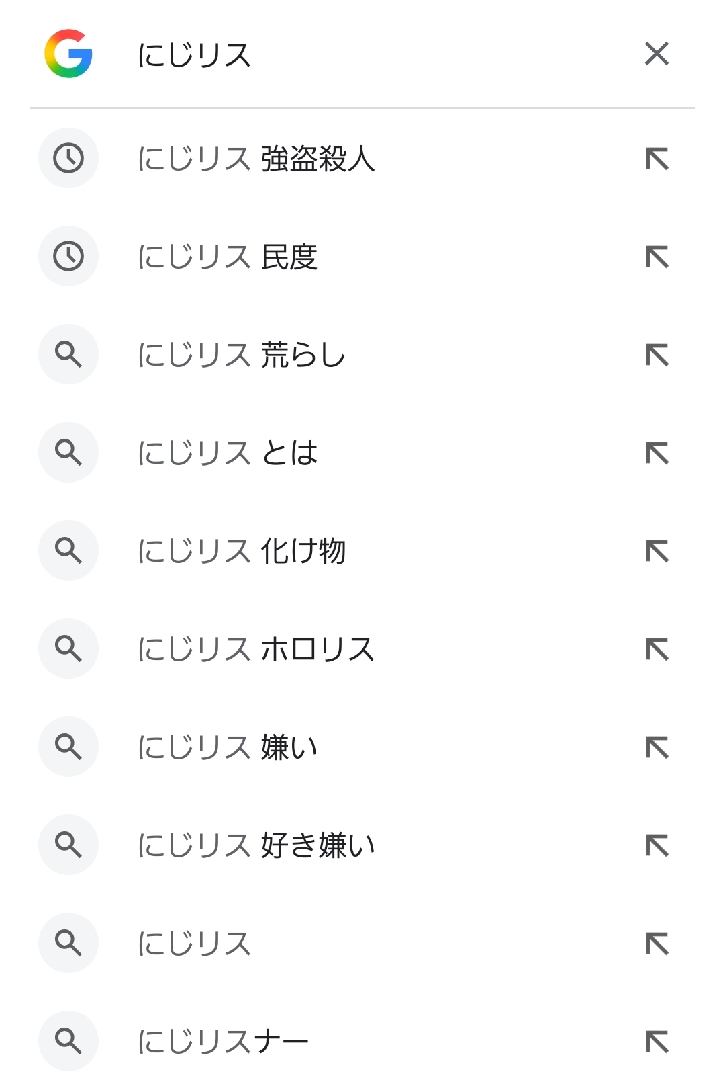The height and width of the screenshot is (1090, 725).
Task: Insert にじリスナー suggestion using its arrow
Action: [x=657, y=1042]
